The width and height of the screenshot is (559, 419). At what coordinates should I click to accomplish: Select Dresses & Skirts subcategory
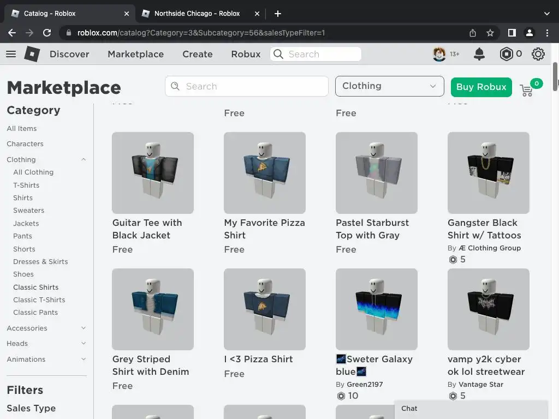(40, 261)
